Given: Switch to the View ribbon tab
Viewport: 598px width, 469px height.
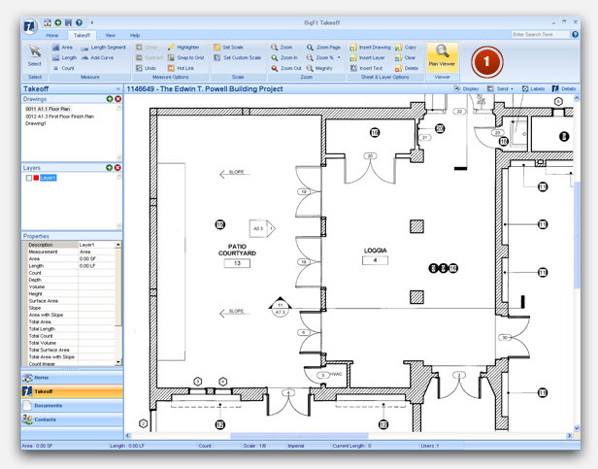Looking at the screenshot, I should point(111,35).
